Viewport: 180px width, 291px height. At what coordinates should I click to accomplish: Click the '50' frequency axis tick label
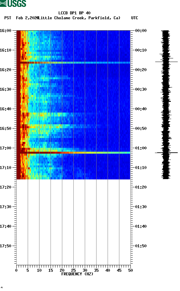(x=130, y=270)
